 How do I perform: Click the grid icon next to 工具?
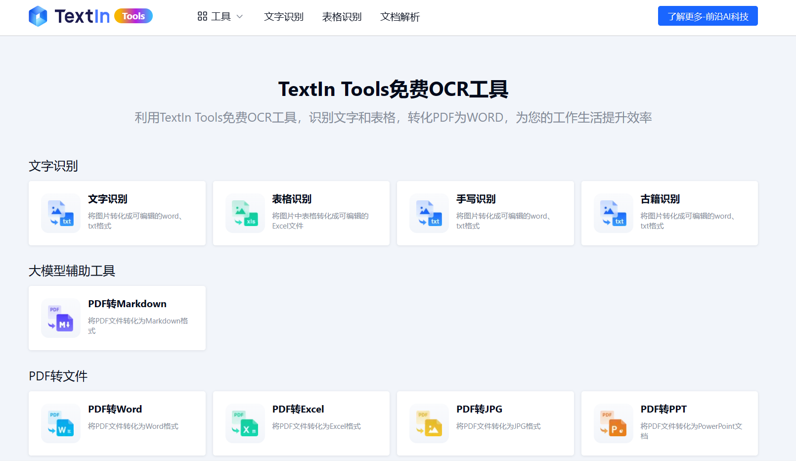[x=202, y=17]
